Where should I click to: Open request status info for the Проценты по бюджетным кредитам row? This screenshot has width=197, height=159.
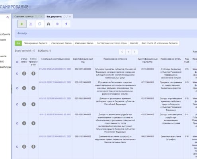point(24,88)
